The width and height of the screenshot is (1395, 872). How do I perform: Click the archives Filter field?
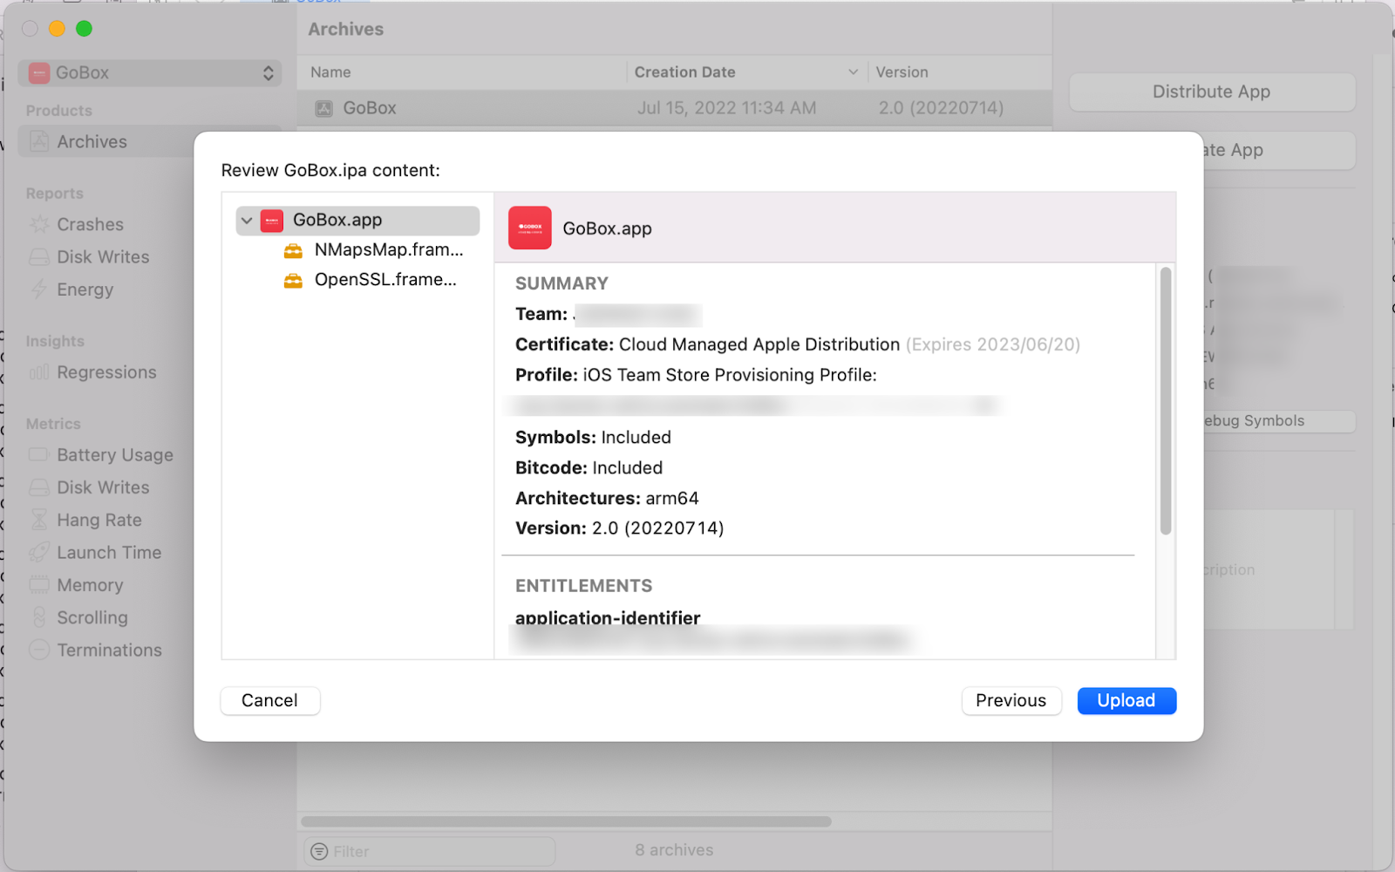430,851
